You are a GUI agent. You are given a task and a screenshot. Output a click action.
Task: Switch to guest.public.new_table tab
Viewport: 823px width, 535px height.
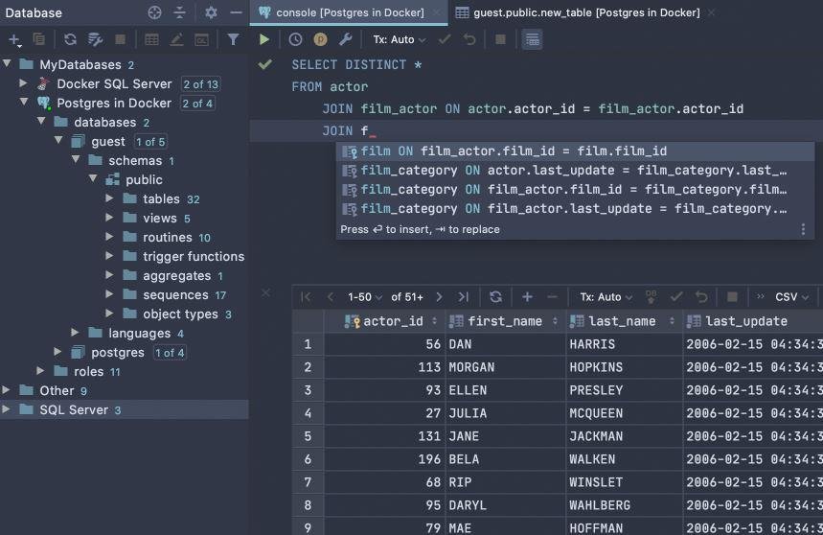[x=576, y=12]
